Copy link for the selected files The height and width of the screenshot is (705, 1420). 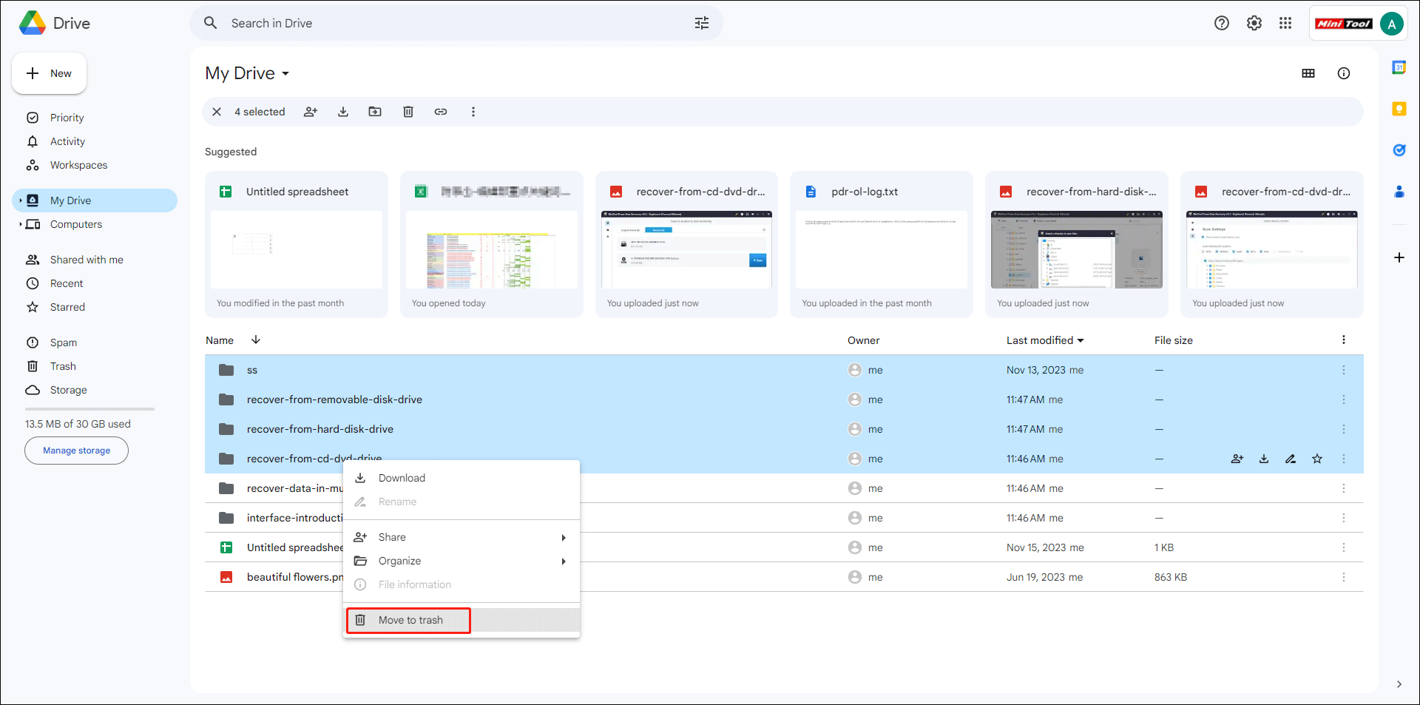(x=441, y=112)
